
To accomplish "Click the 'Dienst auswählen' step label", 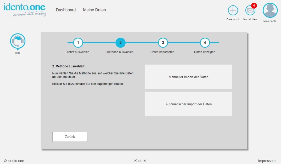I will [77, 52].
